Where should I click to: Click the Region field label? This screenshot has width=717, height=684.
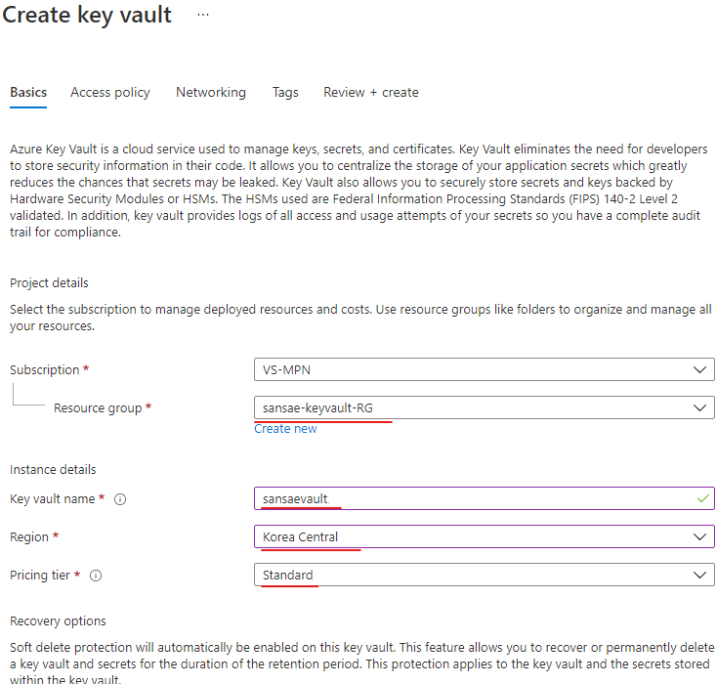click(x=29, y=537)
